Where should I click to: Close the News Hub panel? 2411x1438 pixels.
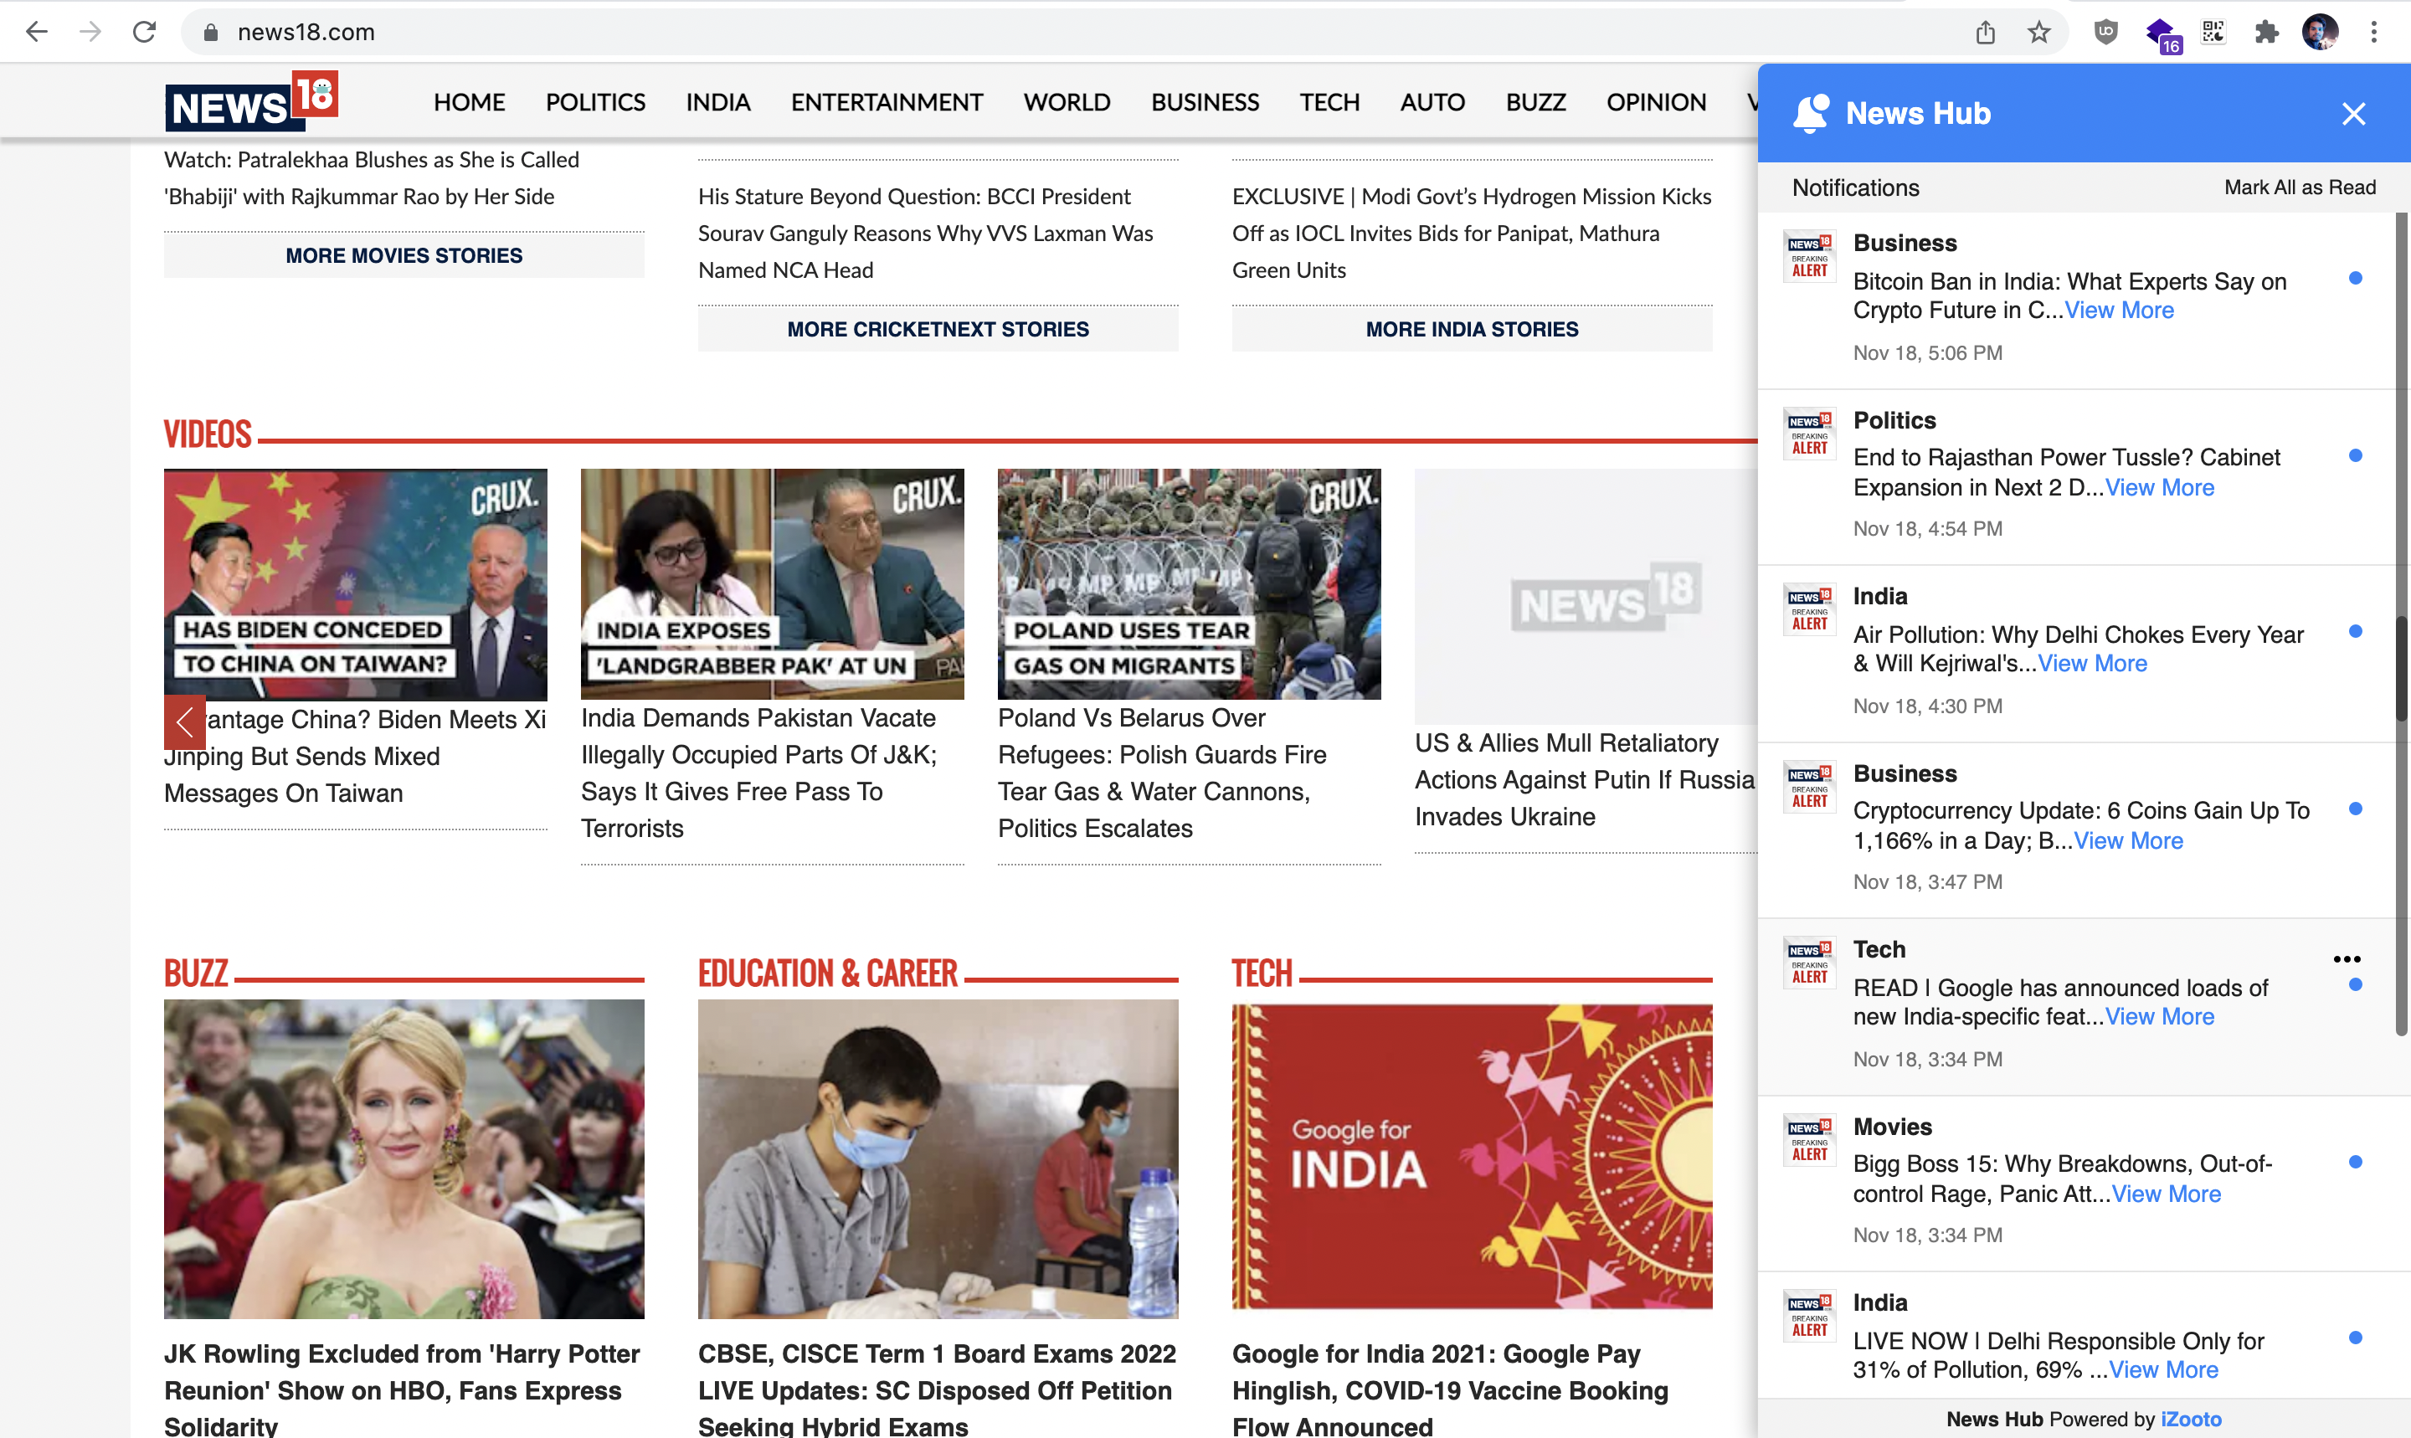point(2353,113)
